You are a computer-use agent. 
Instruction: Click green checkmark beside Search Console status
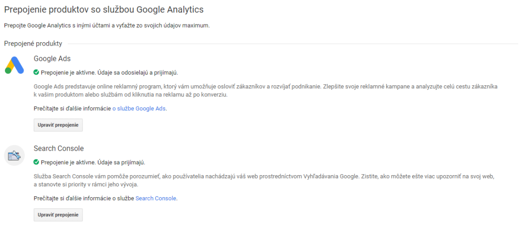(36, 162)
